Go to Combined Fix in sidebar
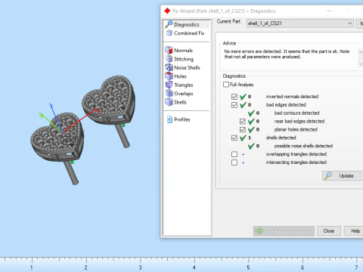The height and width of the screenshot is (272, 363). coord(189,33)
